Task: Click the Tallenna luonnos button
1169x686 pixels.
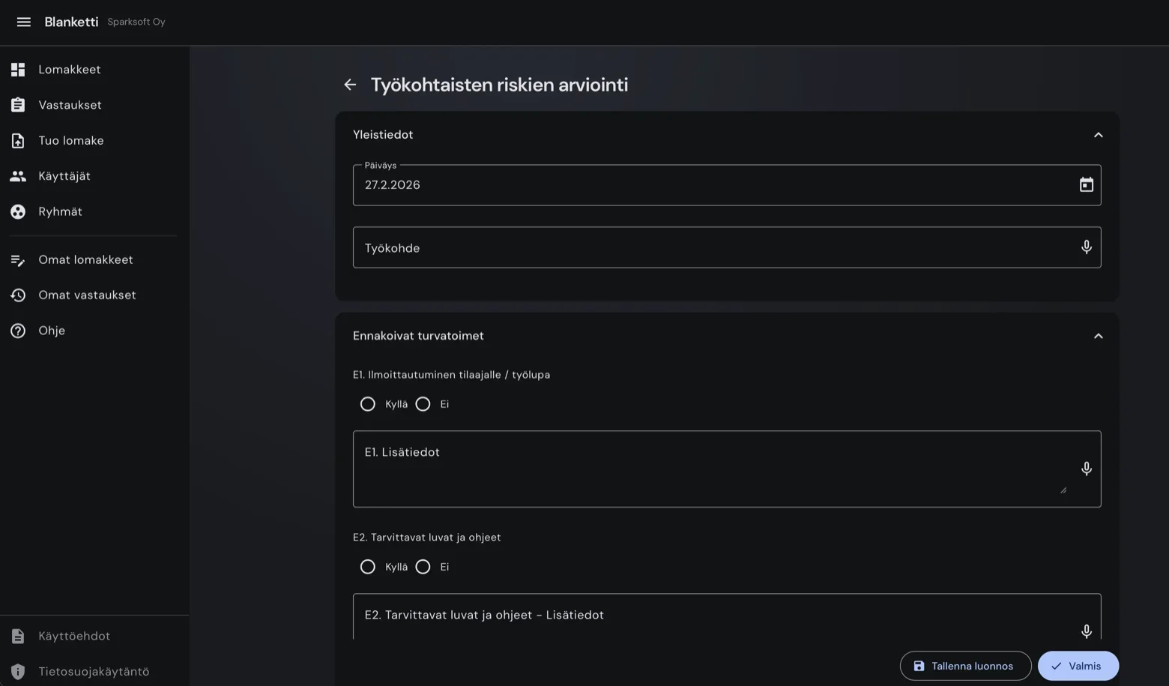Action: coord(965,666)
